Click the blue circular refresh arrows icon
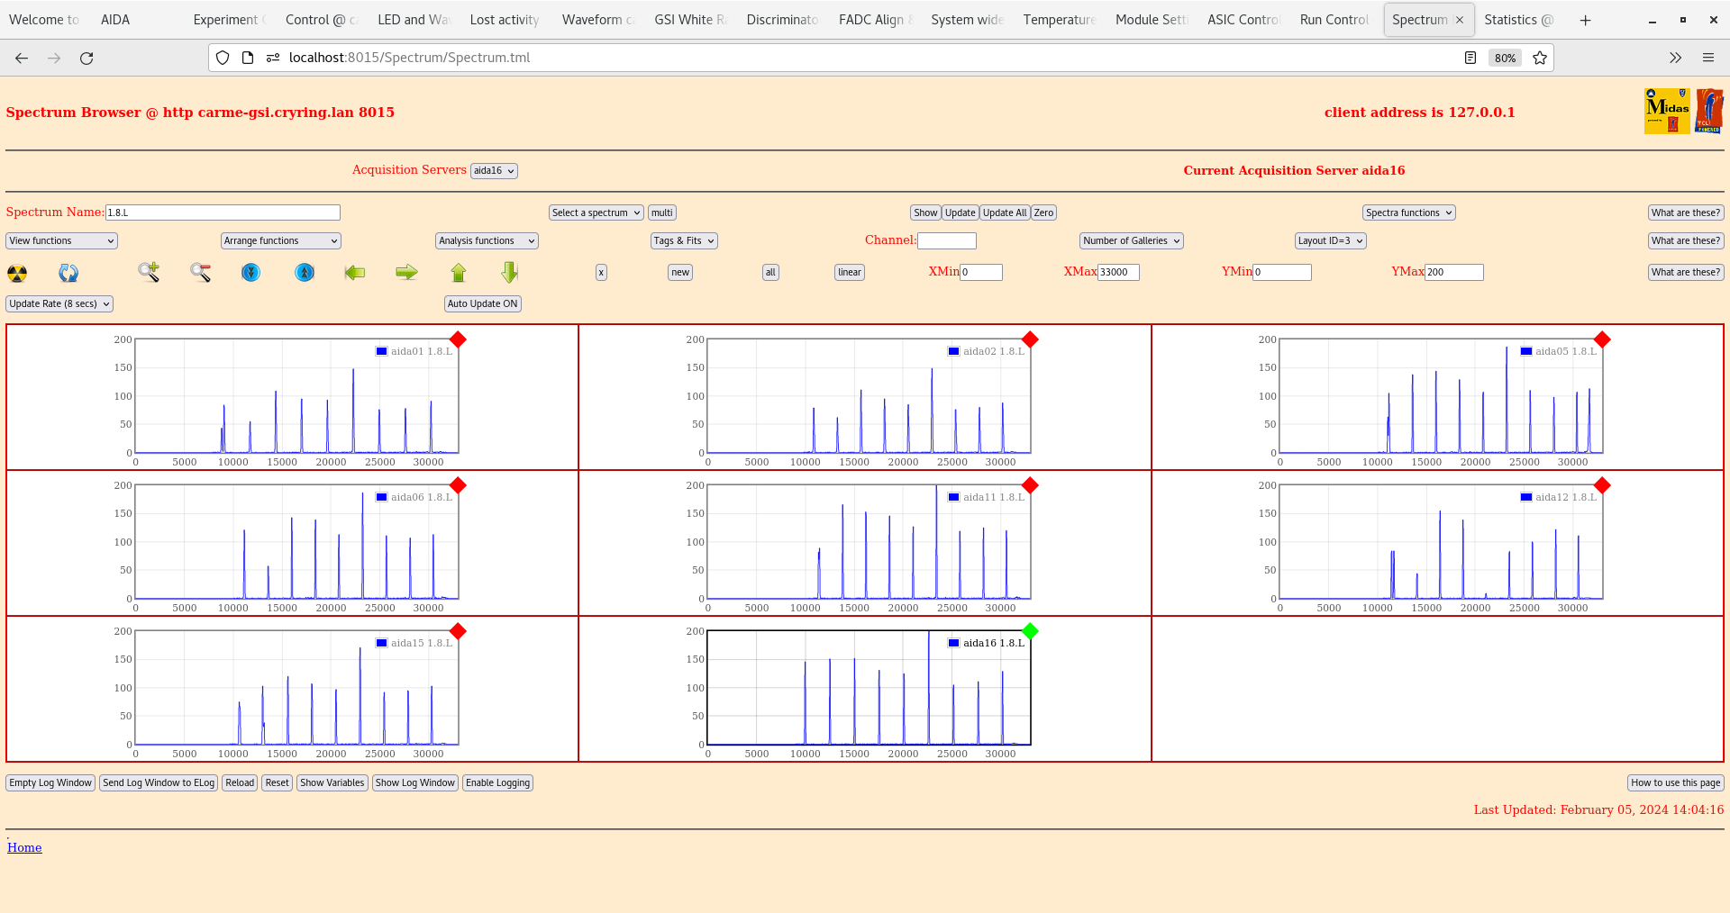 point(68,273)
